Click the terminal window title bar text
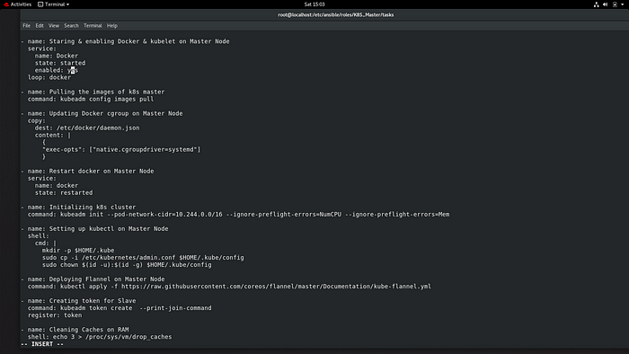The image size is (629, 354). pos(336,15)
